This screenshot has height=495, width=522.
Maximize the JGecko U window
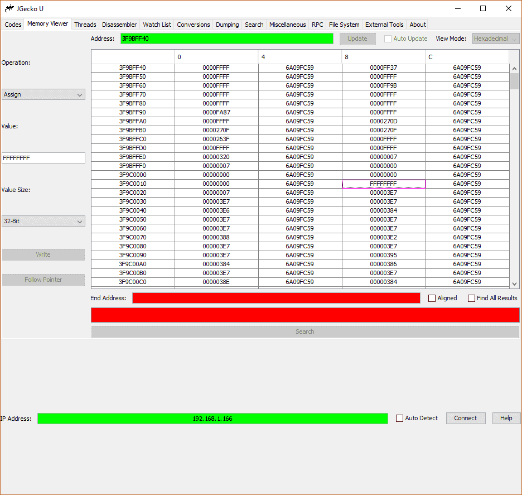pos(483,9)
